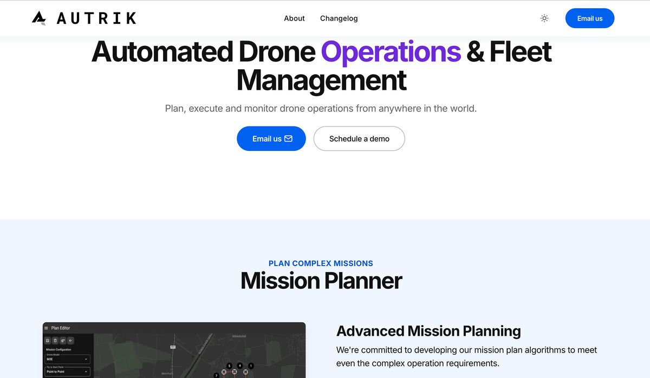Click the back arrow icon in Plan Editor
The height and width of the screenshot is (378, 650).
click(x=70, y=341)
